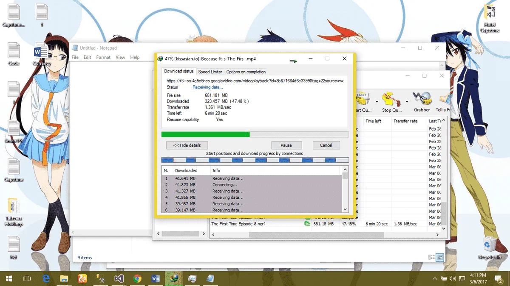The image size is (510, 286).
Task: Click the Downloaded column header in connections list
Action: (x=191, y=170)
